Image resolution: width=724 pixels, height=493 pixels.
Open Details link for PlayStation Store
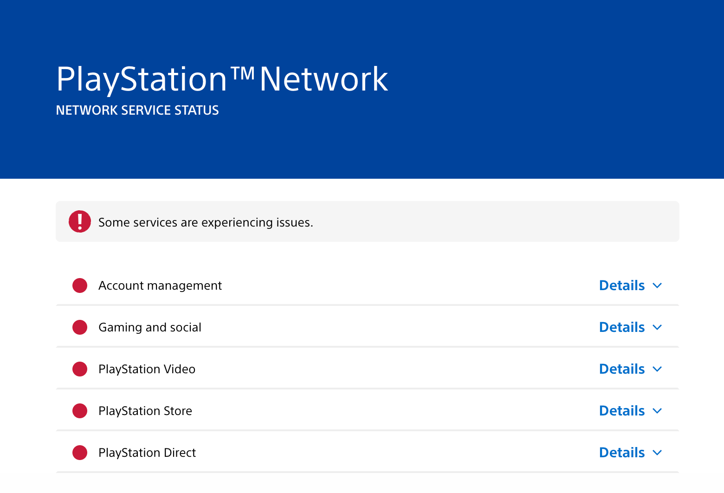[x=621, y=411]
